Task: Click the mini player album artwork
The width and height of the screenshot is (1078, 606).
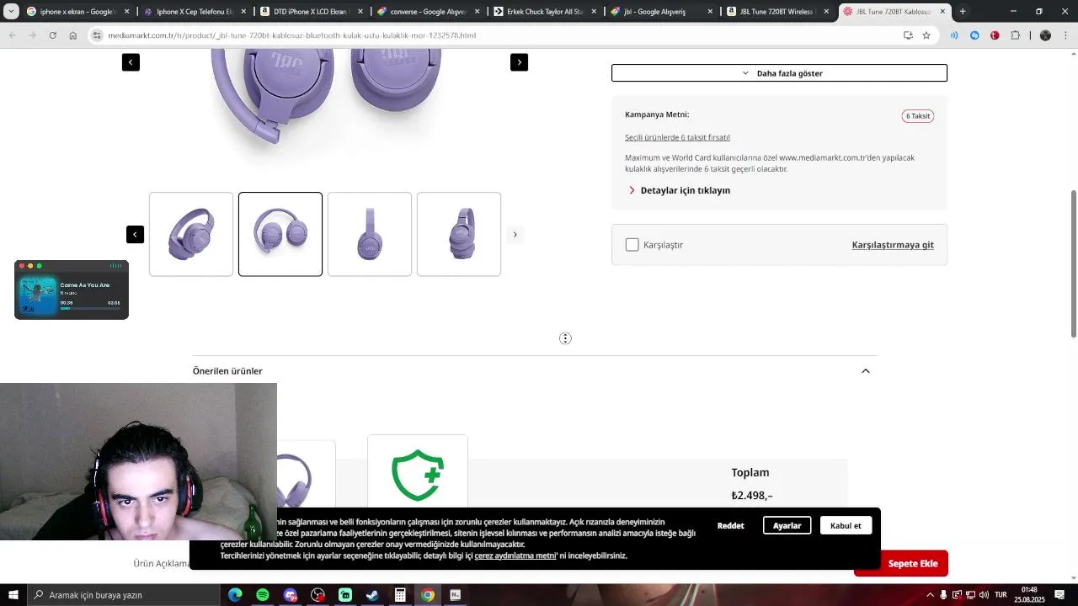Action: pos(38,296)
